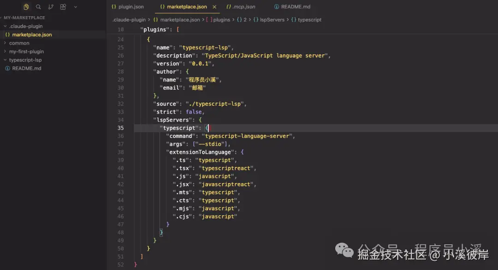
Task: Open the Extensions view
Action: (x=63, y=7)
